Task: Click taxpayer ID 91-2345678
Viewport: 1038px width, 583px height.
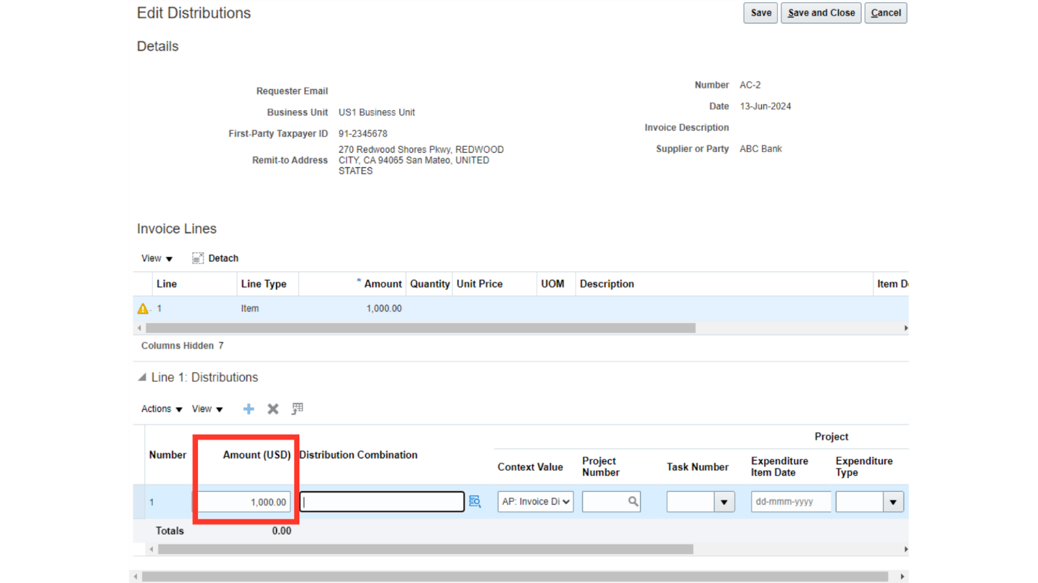Action: 362,134
